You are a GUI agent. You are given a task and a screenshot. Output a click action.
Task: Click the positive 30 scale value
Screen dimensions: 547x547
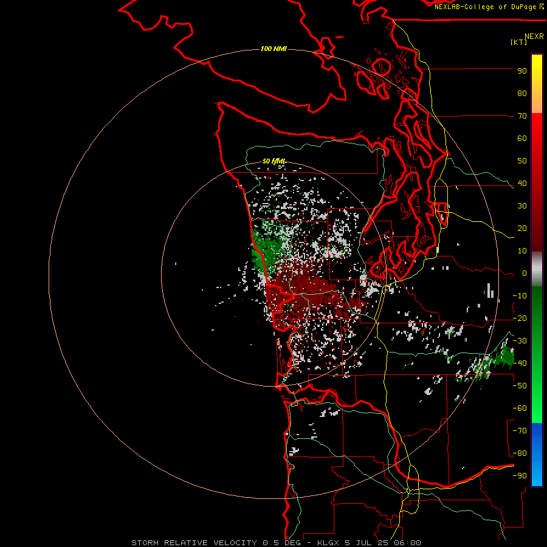pyautogui.click(x=522, y=206)
